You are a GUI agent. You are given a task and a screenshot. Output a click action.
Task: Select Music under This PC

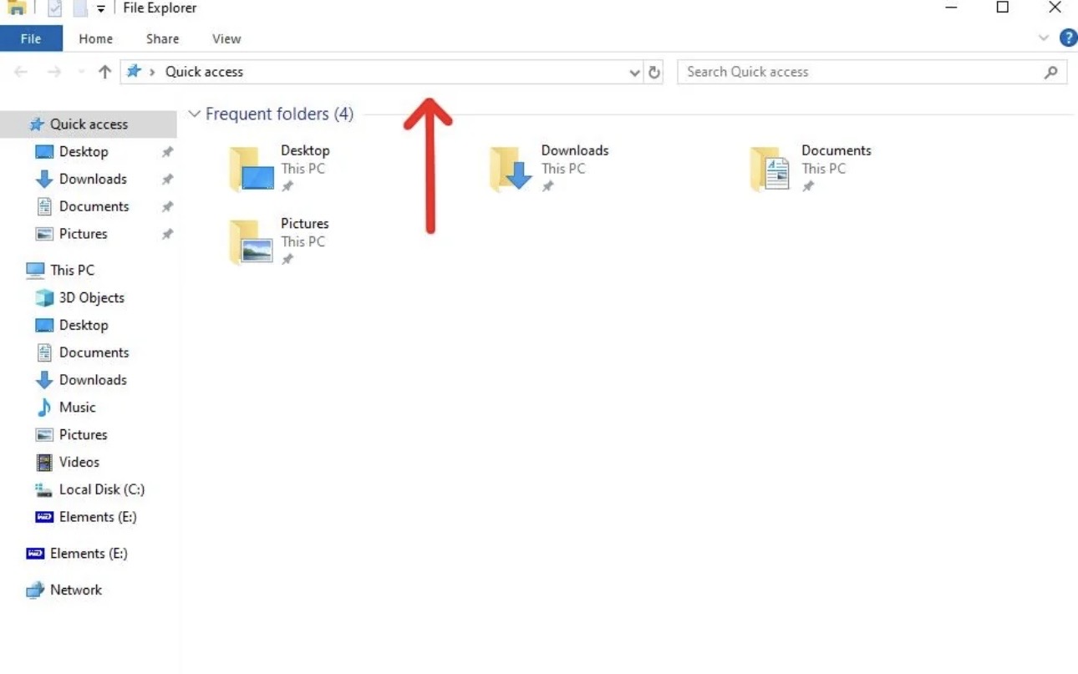point(77,407)
